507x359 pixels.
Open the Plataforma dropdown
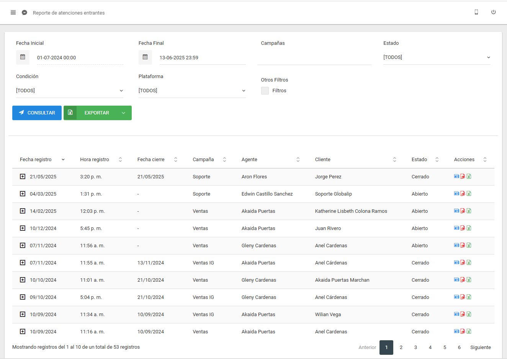192,91
